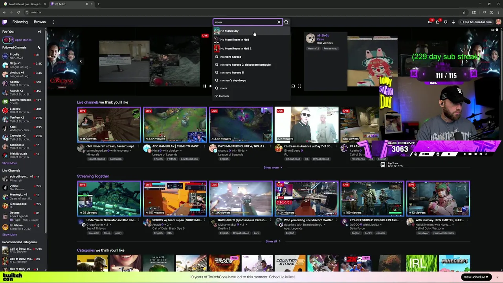This screenshot has width=503, height=283.
Task: Open the Counter-Strike 2 category
Action: (290, 263)
